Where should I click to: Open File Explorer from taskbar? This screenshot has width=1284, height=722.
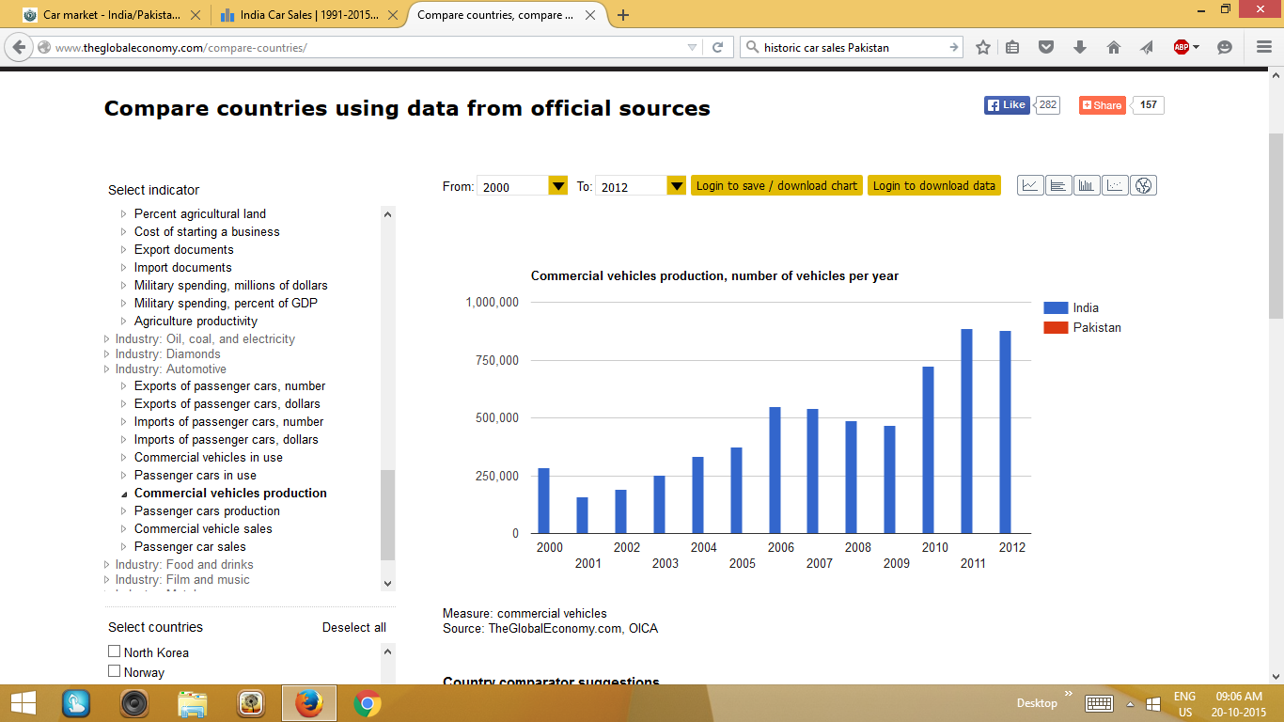click(193, 703)
